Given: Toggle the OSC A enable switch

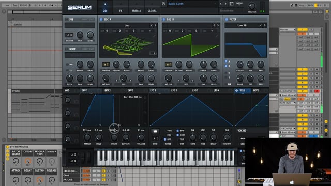Looking at the screenshot, I should click(x=101, y=19).
